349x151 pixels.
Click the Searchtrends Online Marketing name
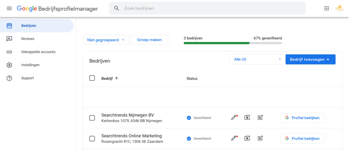132,136
